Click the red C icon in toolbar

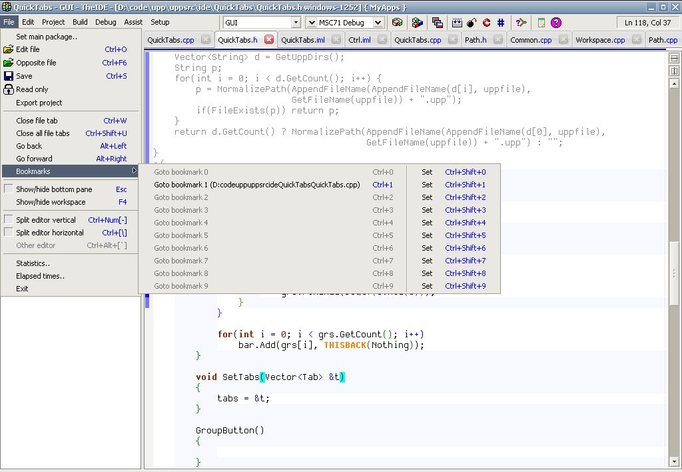tap(486, 22)
